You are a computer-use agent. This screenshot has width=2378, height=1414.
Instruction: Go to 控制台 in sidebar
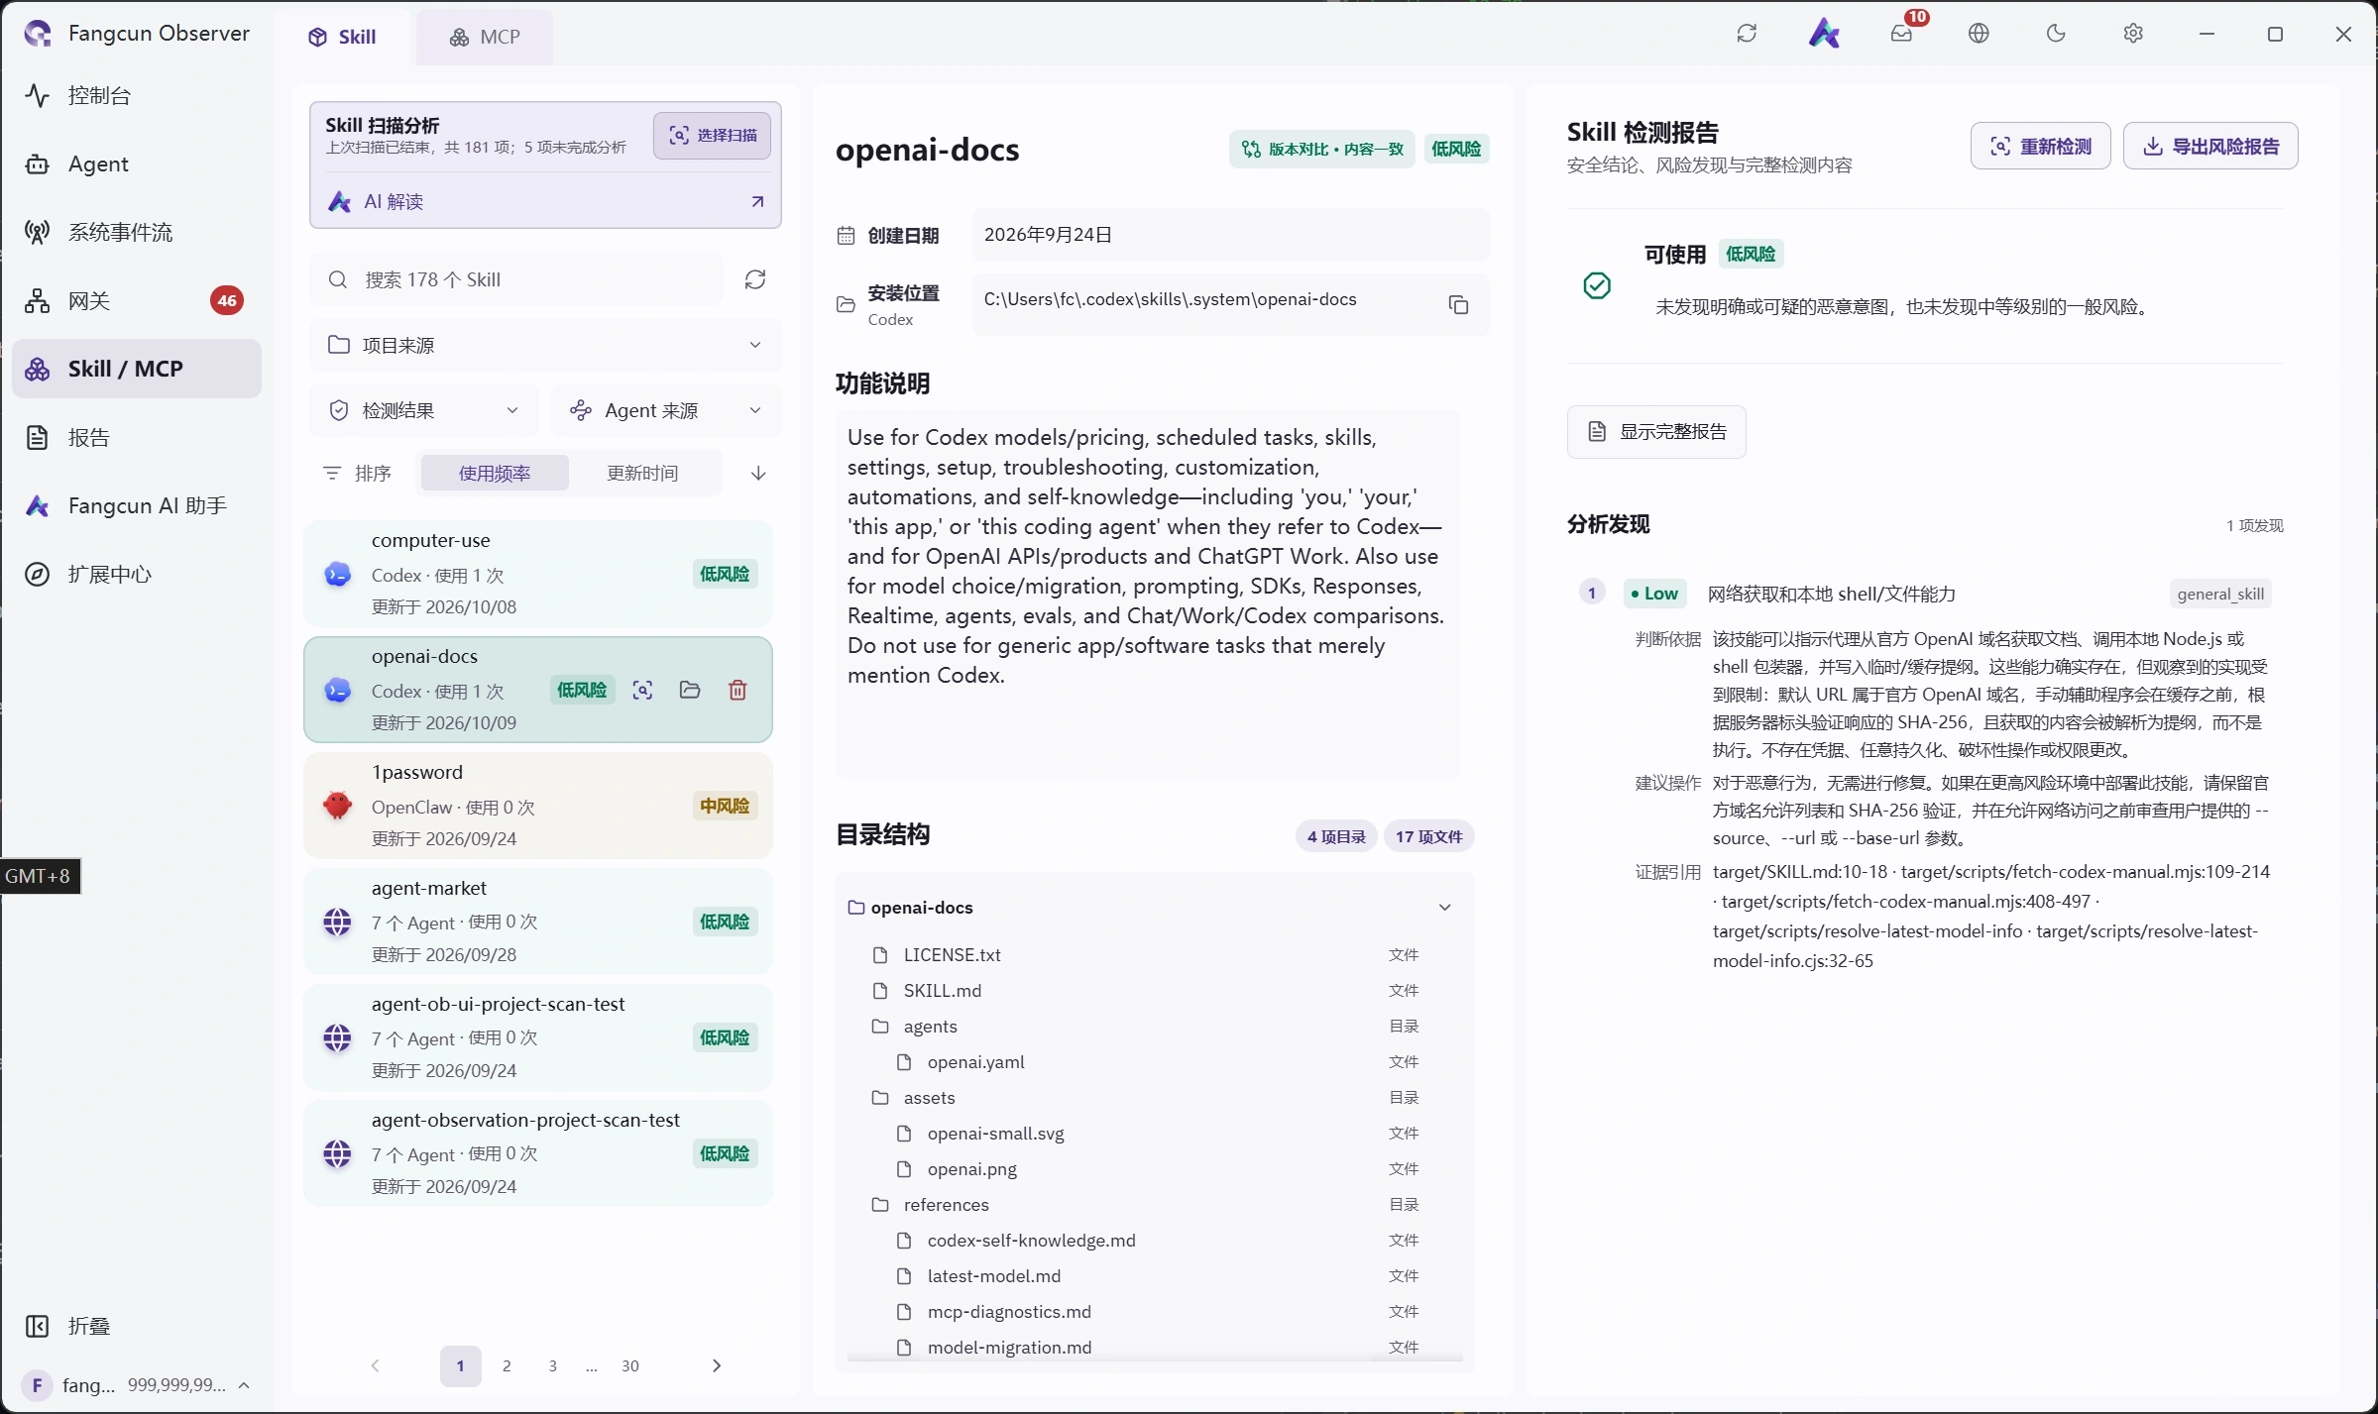[x=137, y=95]
